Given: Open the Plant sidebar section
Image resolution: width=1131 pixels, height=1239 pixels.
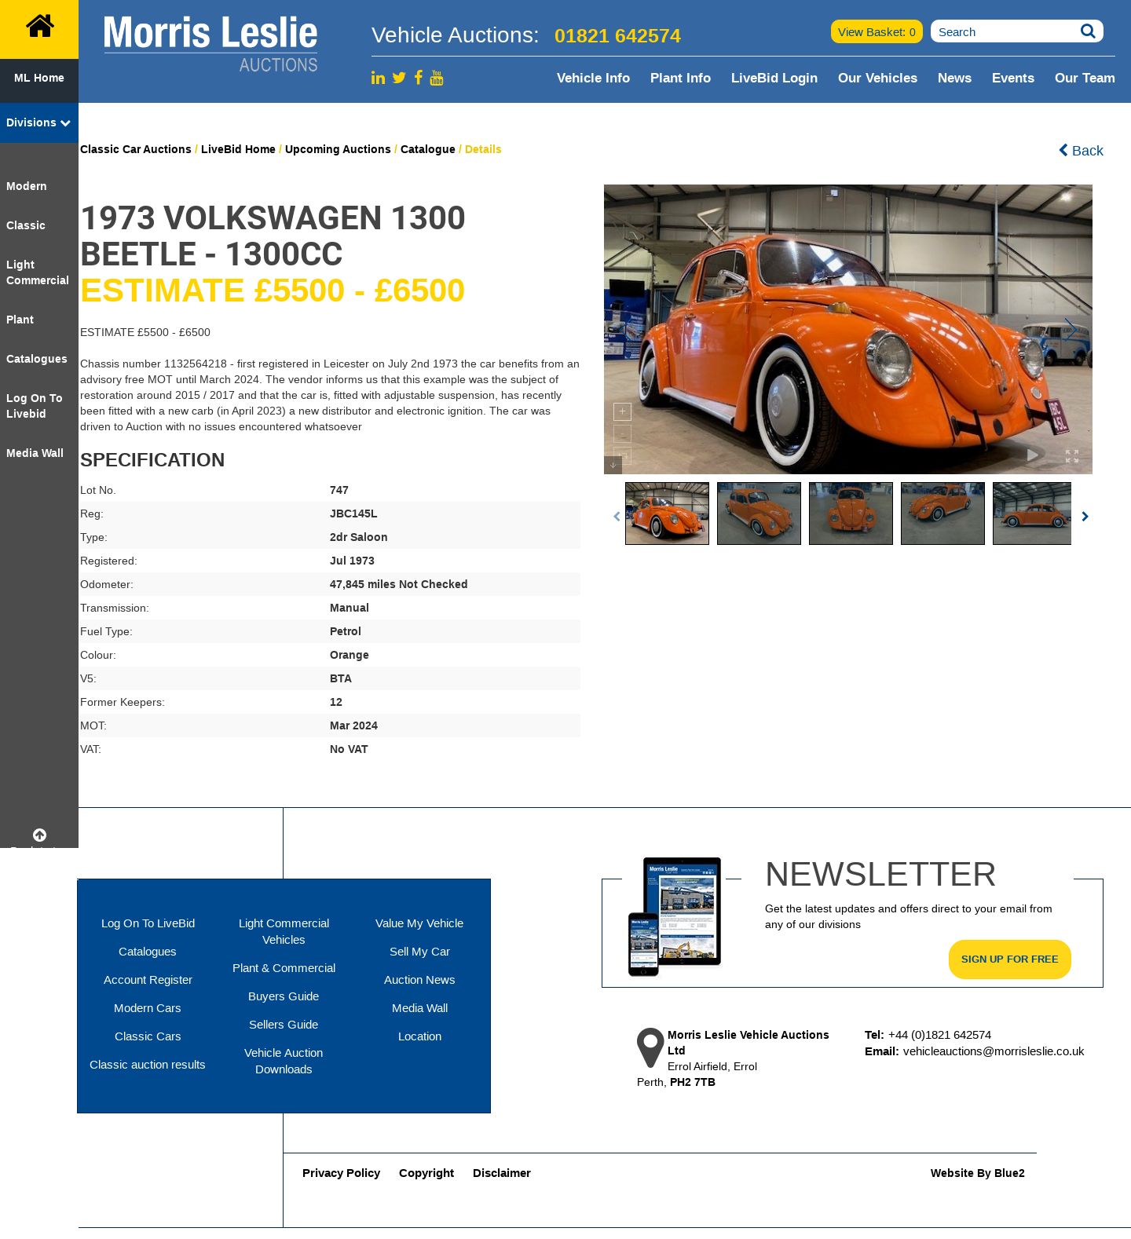Looking at the screenshot, I should (20, 320).
